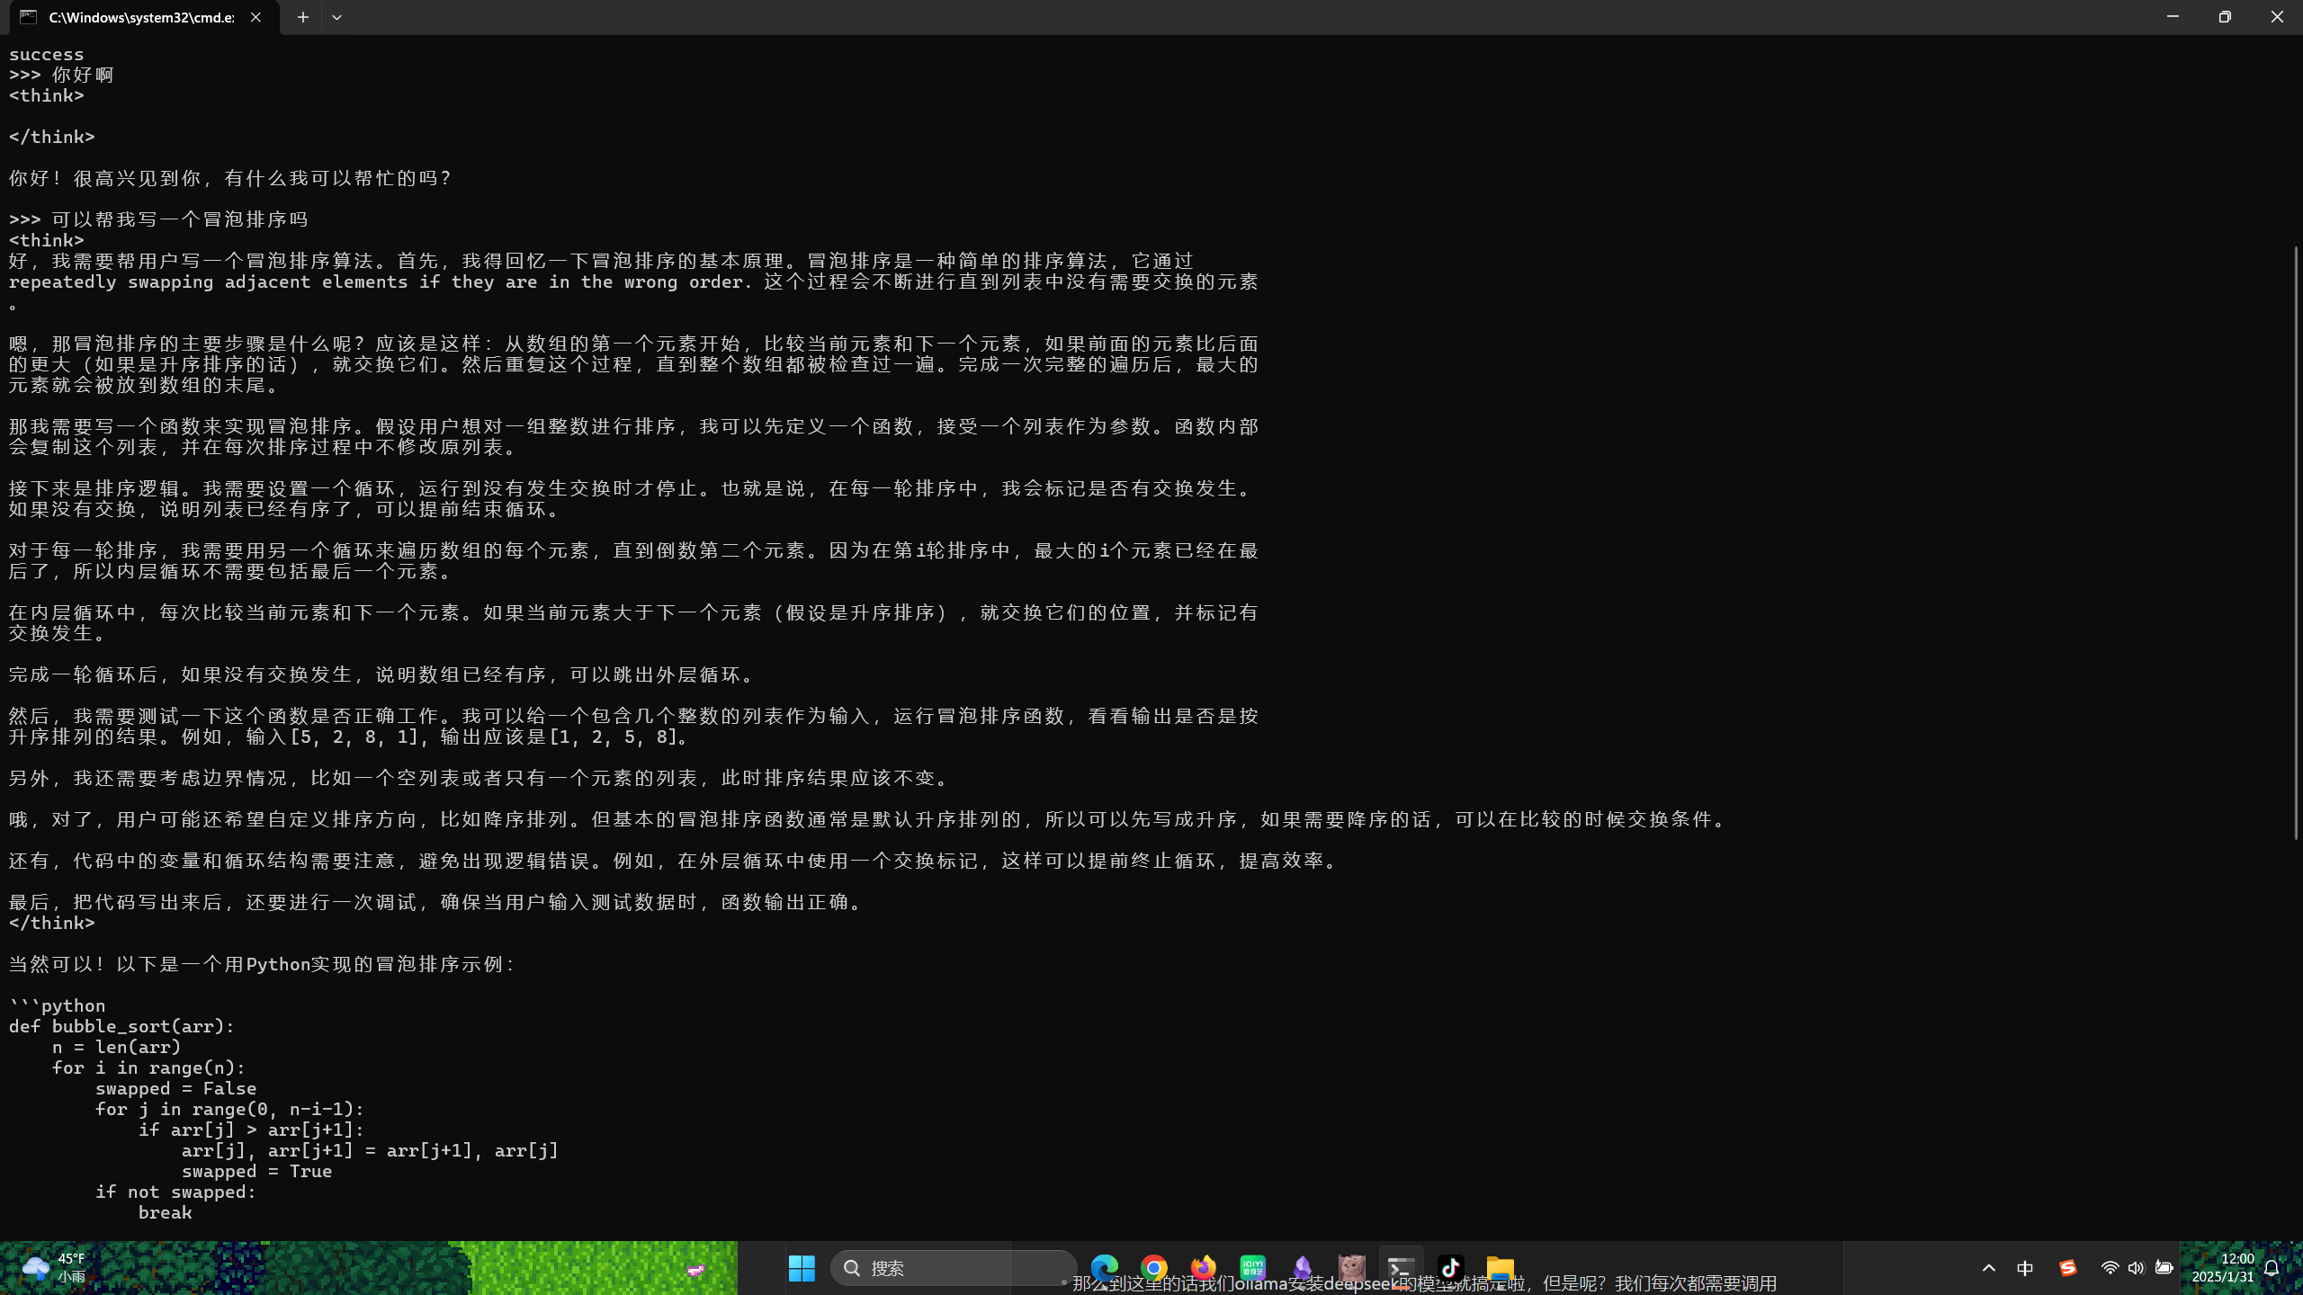Show hidden system tray icons
This screenshot has width=2303, height=1295.
point(1989,1268)
